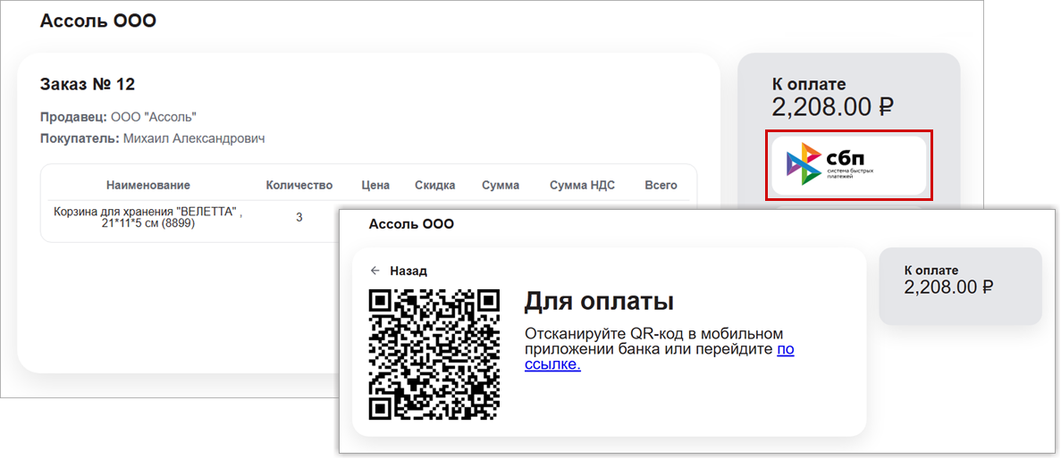Click the back arrow icon beside Назад

point(375,271)
